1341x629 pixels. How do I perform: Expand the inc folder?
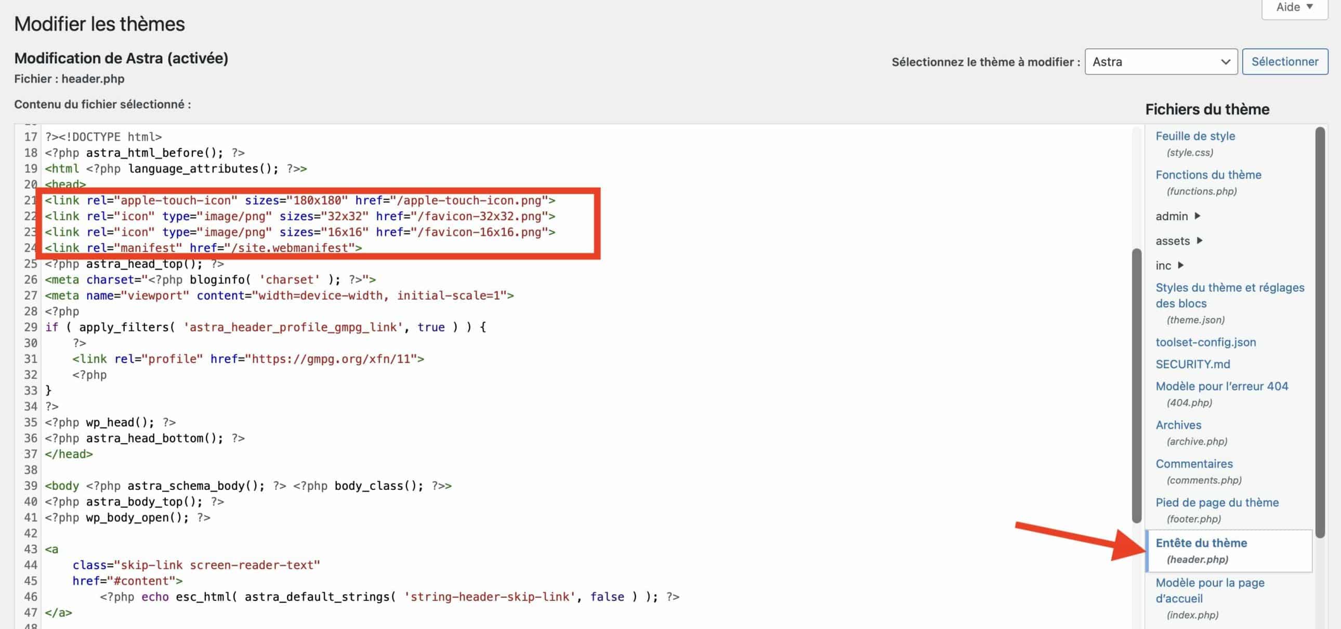coord(1169,265)
